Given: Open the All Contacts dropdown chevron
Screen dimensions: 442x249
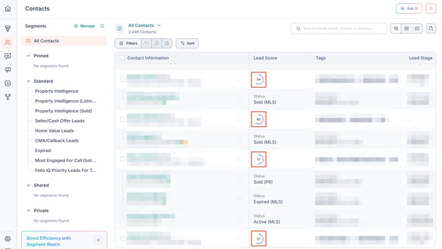Looking at the screenshot, I should click(x=159, y=25).
